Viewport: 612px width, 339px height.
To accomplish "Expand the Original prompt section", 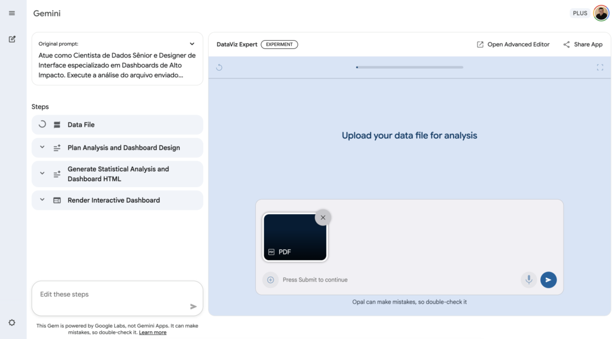I will click(192, 44).
